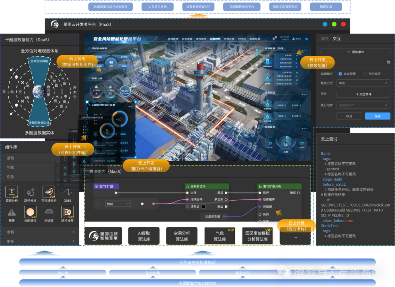Click the 数据采集与监控组态软件 box
The width and height of the screenshot is (395, 287).
[x=110, y=7]
